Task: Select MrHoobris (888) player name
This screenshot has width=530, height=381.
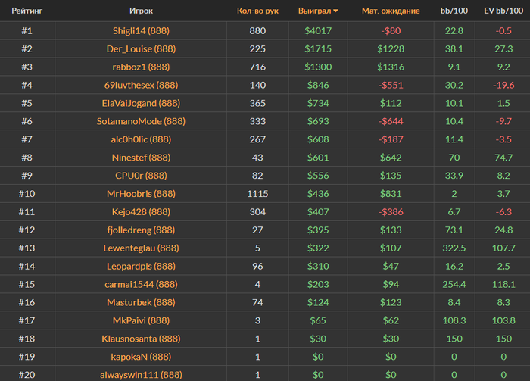Action: (x=141, y=193)
